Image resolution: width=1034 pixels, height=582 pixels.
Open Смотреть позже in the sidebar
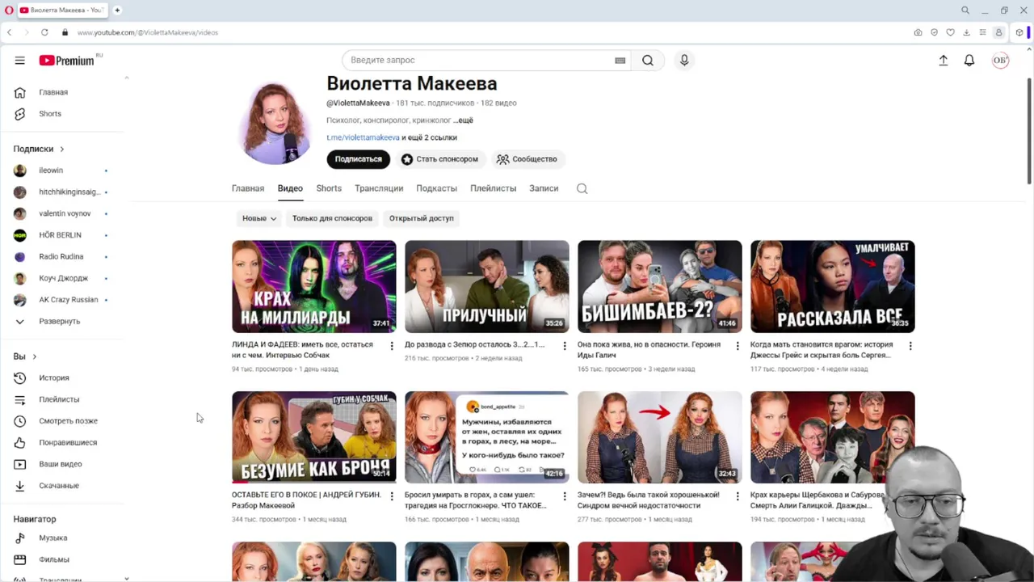coord(68,421)
